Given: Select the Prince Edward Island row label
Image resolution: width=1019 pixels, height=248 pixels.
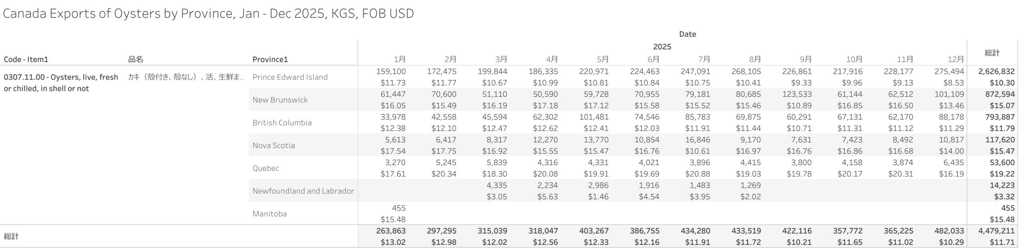Looking at the screenshot, I should click(x=290, y=77).
